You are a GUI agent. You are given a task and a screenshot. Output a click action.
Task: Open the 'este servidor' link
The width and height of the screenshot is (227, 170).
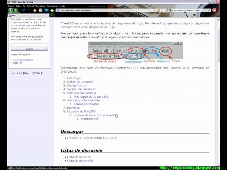click(34, 40)
